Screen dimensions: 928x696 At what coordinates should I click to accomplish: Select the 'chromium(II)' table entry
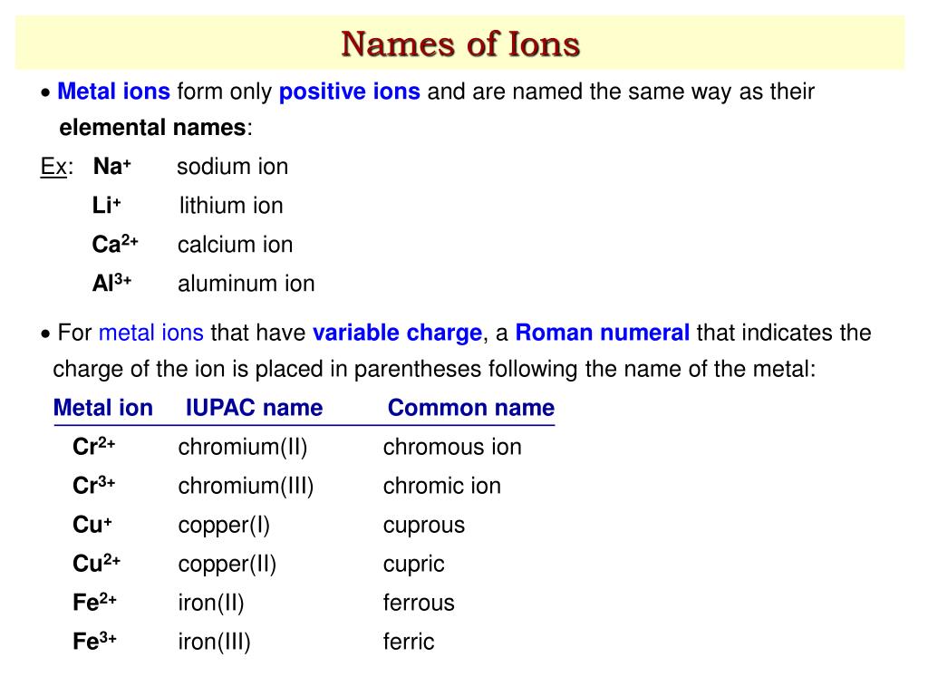[243, 448]
